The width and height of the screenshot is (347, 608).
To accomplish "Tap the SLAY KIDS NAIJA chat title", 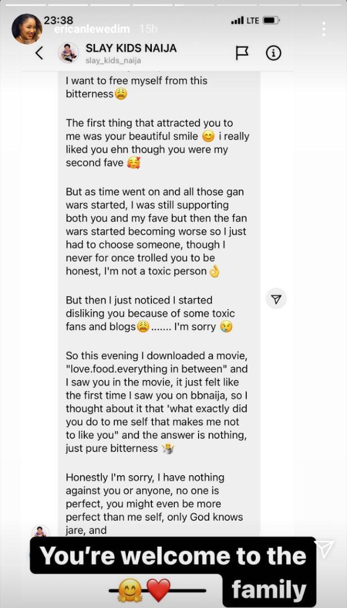I will point(131,48).
